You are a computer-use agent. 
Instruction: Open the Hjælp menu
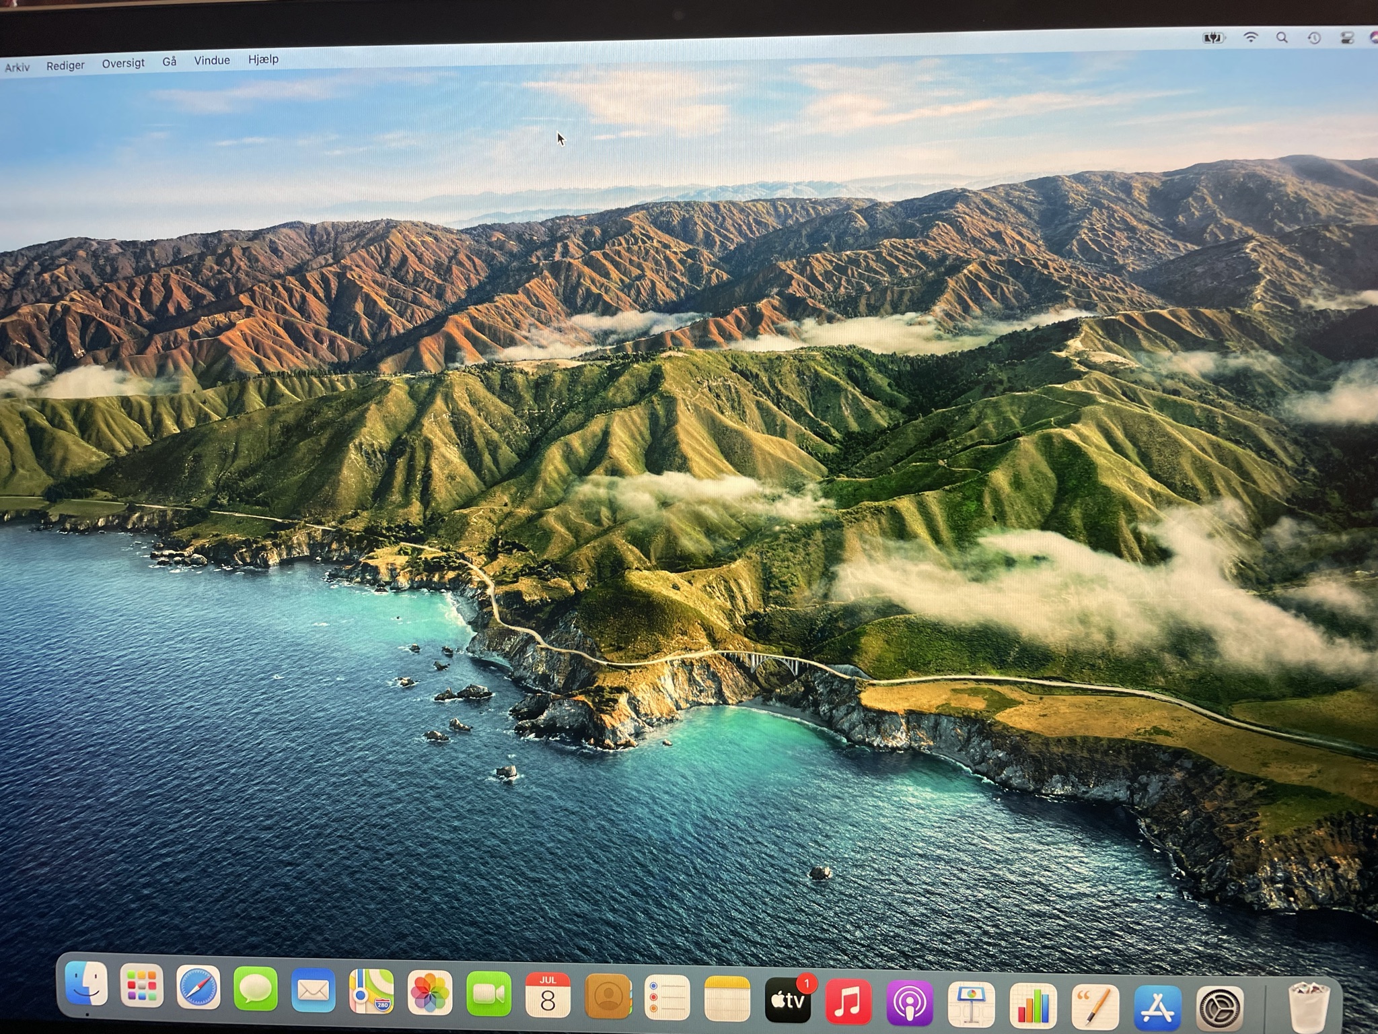pos(263,59)
